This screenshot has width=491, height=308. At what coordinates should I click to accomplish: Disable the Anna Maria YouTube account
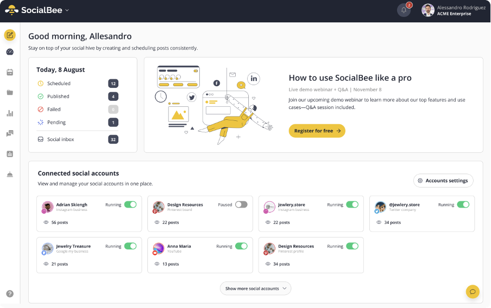tap(241, 246)
